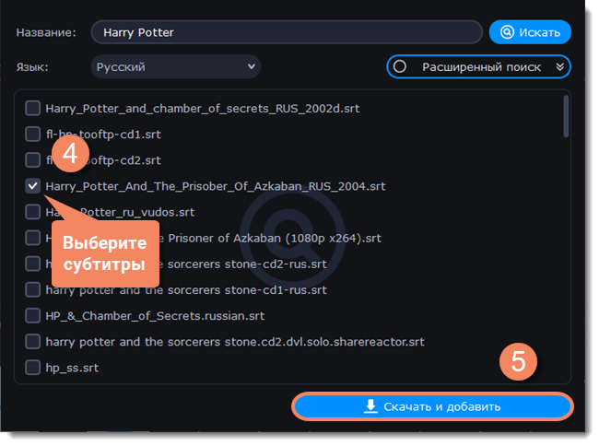Click the download arrow icon on Скачать button

pyautogui.click(x=371, y=406)
